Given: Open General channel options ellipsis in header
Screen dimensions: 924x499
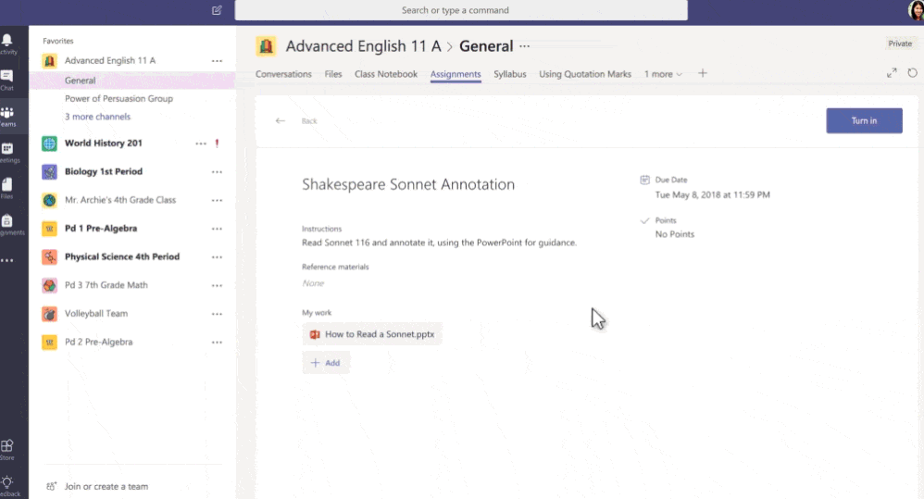Looking at the screenshot, I should 524,46.
